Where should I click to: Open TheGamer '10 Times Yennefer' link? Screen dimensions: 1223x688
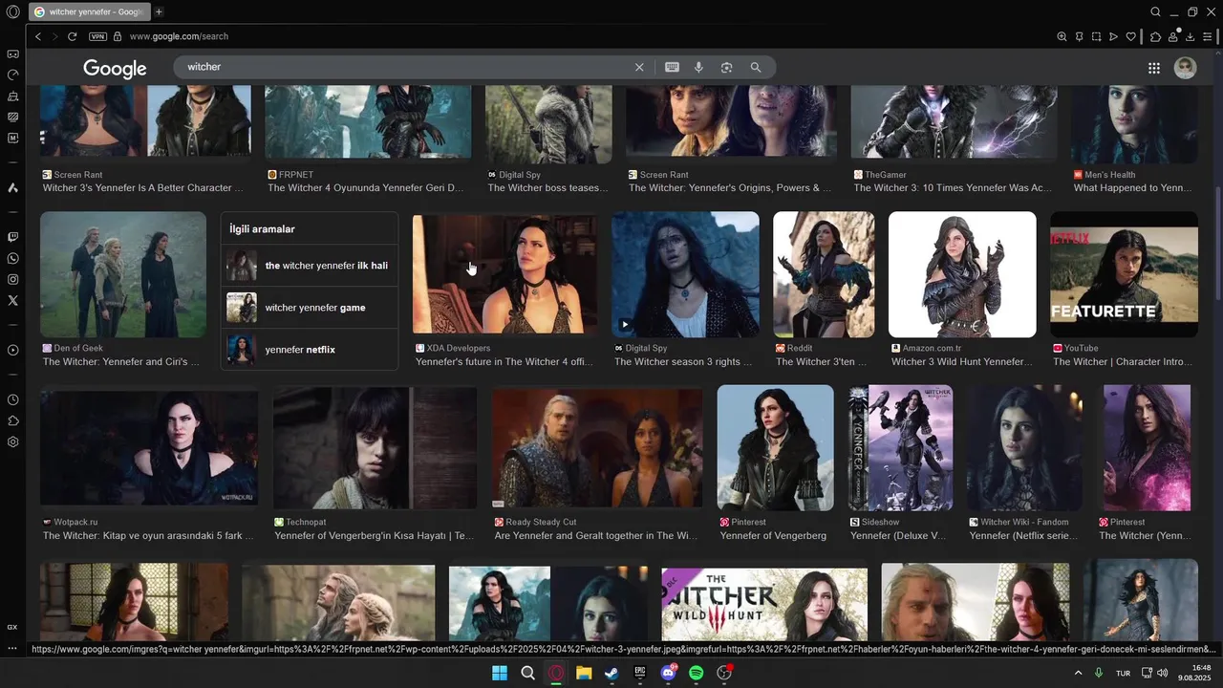pyautogui.click(x=953, y=188)
